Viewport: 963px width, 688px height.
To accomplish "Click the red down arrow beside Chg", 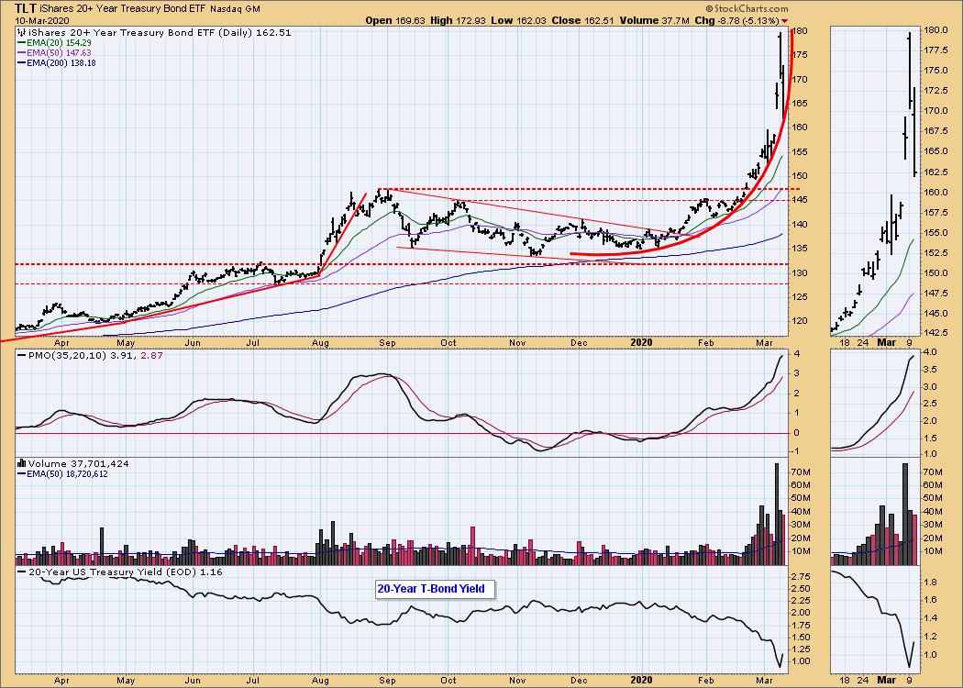I will click(784, 21).
